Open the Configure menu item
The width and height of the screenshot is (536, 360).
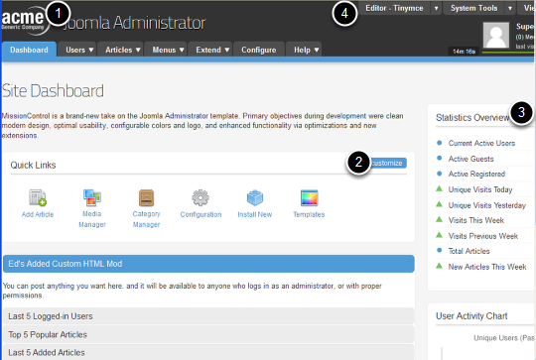259,50
